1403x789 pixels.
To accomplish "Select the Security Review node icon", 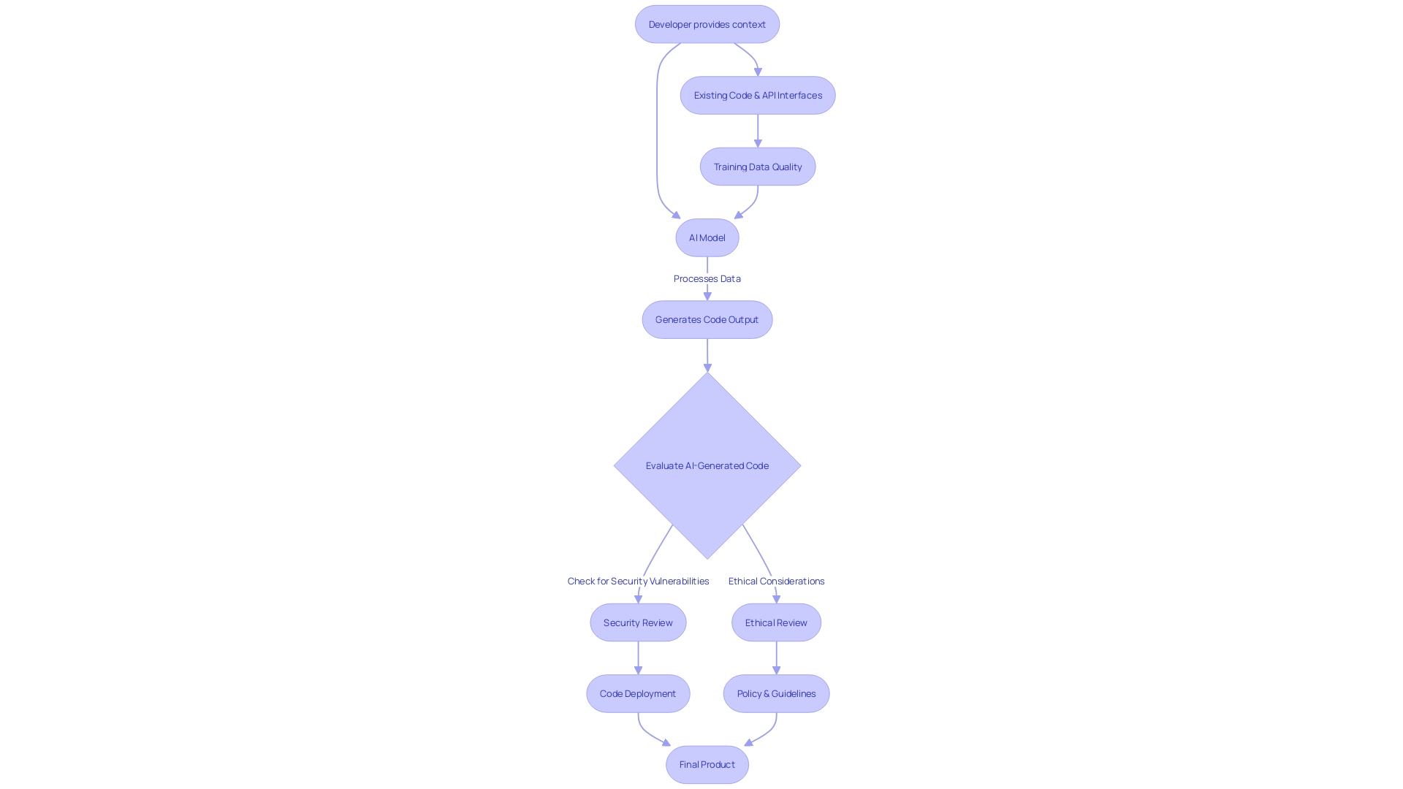I will tap(638, 622).
